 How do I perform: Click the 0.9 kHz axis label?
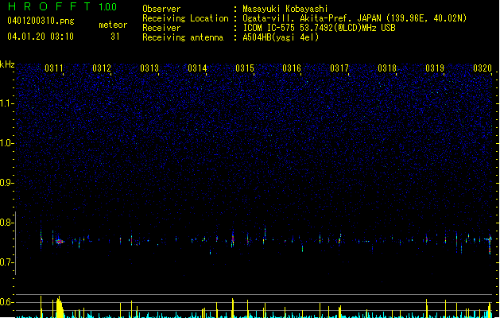(6, 183)
